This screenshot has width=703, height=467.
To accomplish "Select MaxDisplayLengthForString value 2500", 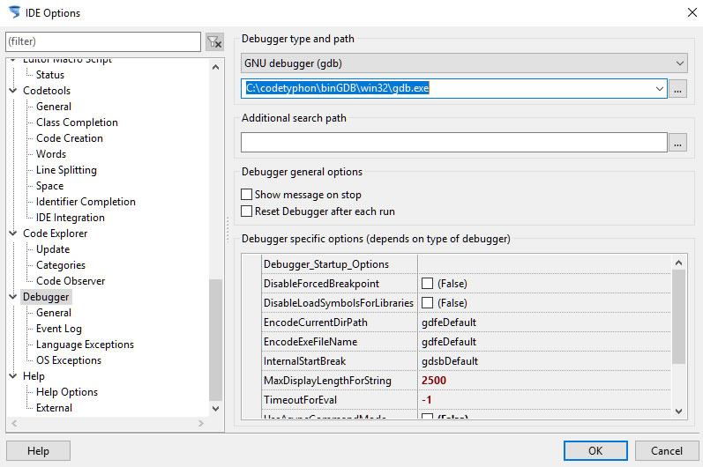I will [x=434, y=381].
